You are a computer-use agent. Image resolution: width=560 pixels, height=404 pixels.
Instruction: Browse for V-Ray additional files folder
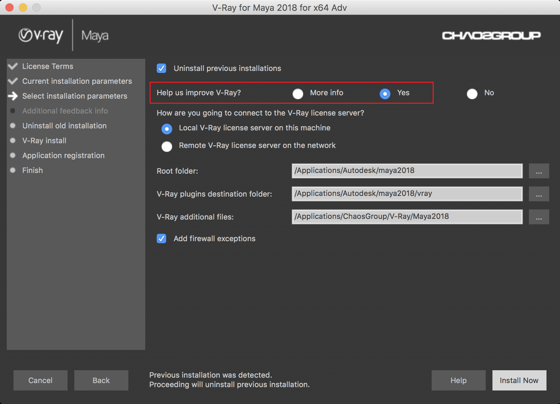click(x=539, y=217)
